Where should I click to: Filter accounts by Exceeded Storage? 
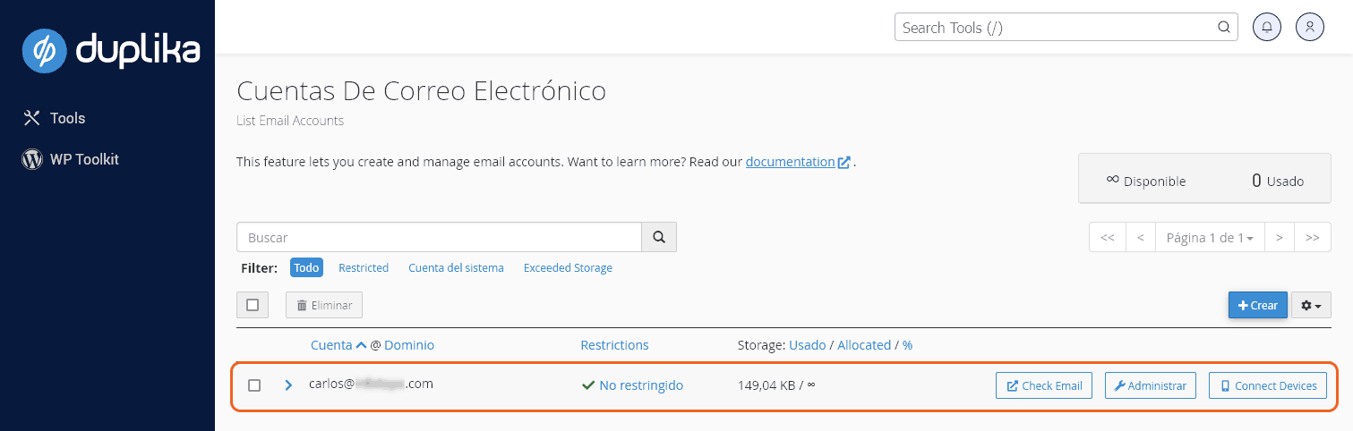pyautogui.click(x=568, y=268)
